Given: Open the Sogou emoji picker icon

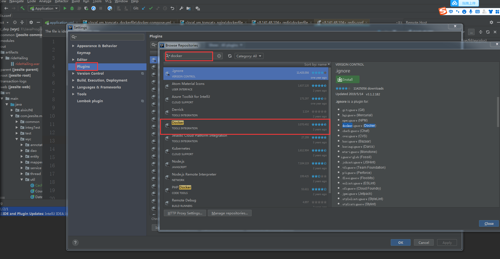Looking at the screenshot, I should (x=464, y=12).
